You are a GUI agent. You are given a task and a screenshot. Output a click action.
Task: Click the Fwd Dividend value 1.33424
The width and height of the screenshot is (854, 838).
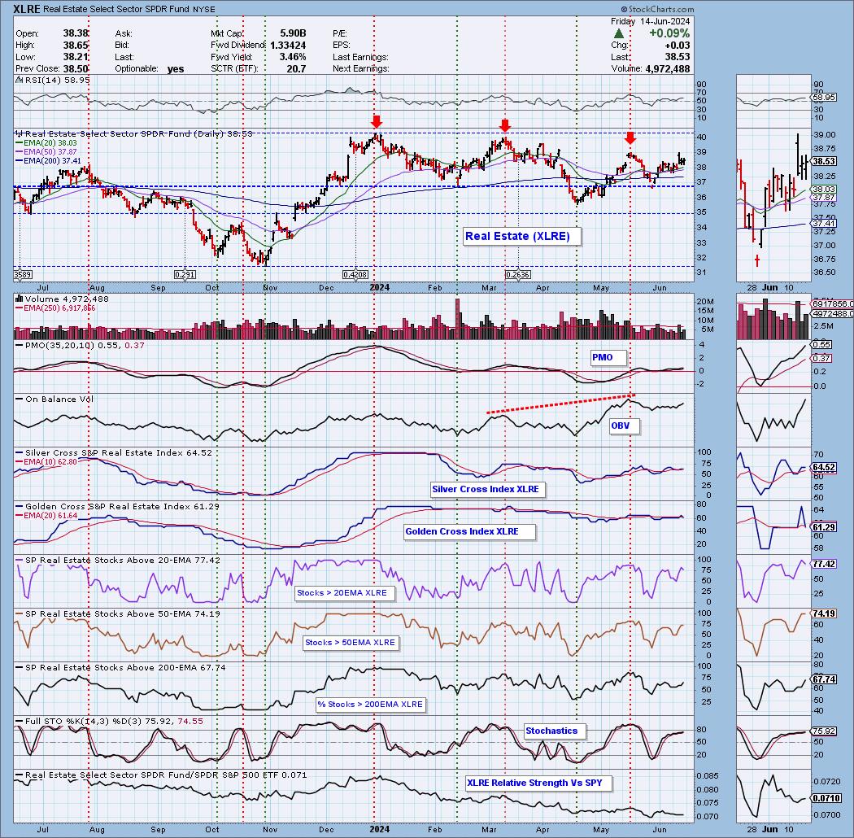[x=288, y=46]
